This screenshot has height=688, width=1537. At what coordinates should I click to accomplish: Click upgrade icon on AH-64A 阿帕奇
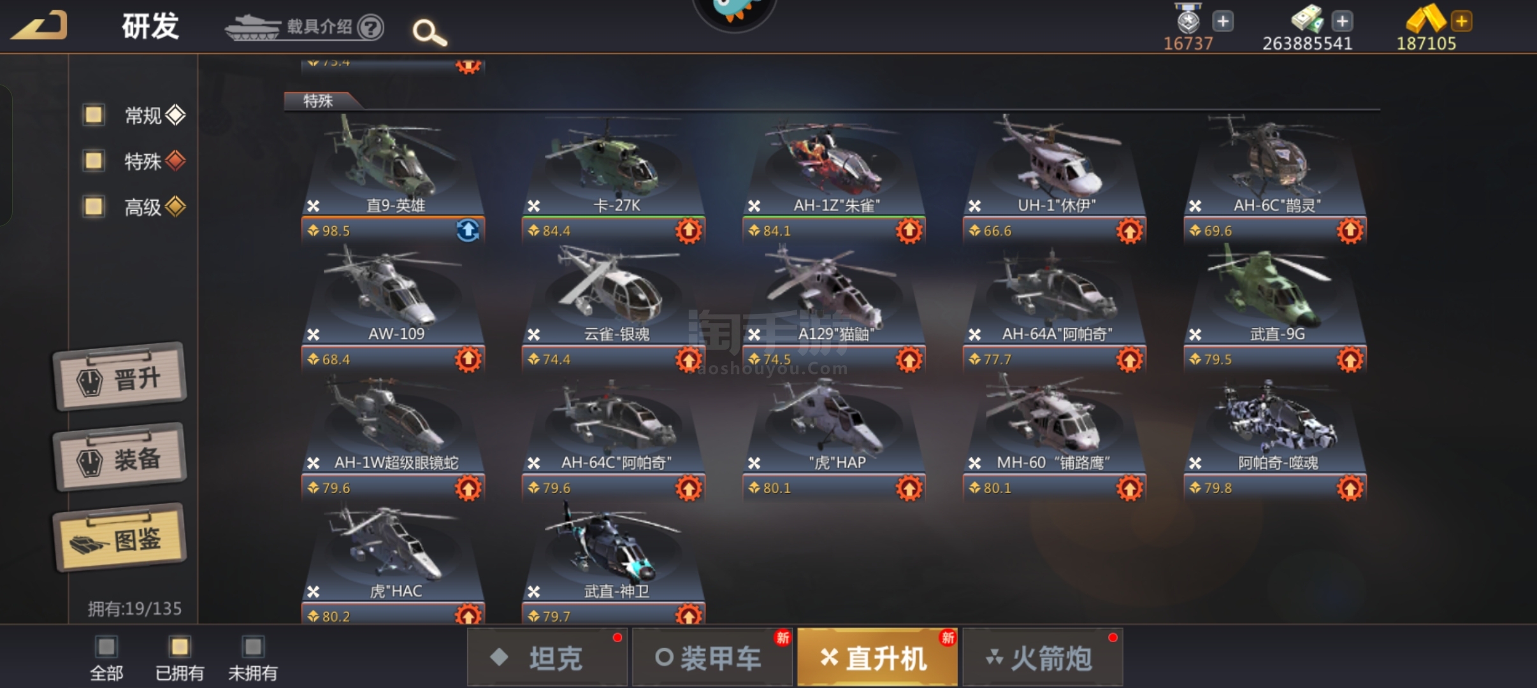click(1130, 359)
